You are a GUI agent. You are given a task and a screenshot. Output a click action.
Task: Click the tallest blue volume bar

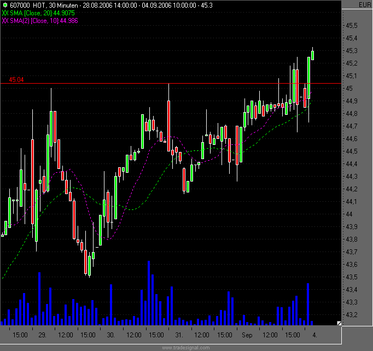149,293
